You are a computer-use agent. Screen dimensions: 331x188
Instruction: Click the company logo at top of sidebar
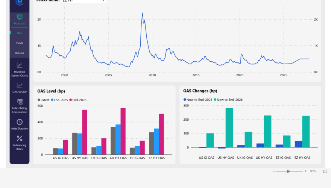pyautogui.click(x=20, y=2)
